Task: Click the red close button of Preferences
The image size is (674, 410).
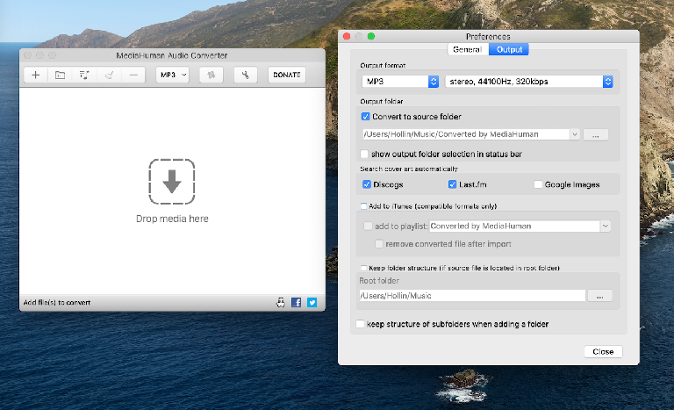Action: [x=347, y=37]
